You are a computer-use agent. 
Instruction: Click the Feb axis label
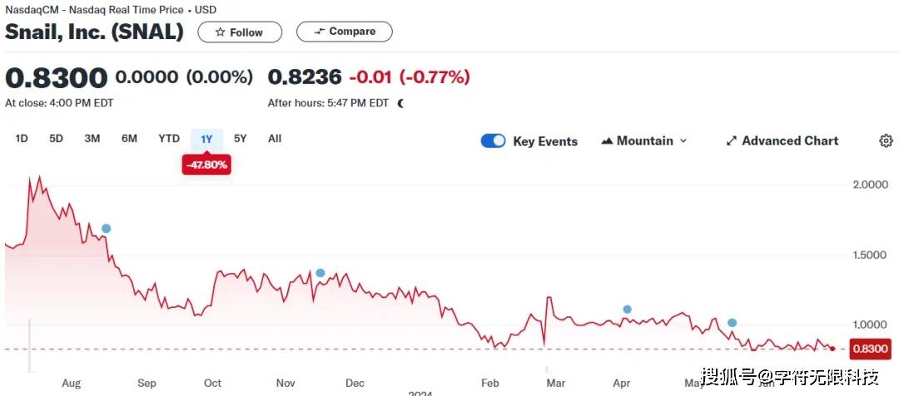490,383
